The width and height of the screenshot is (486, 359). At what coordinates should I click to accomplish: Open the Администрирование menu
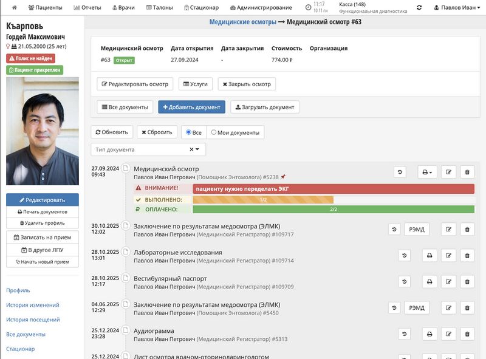pos(261,7)
